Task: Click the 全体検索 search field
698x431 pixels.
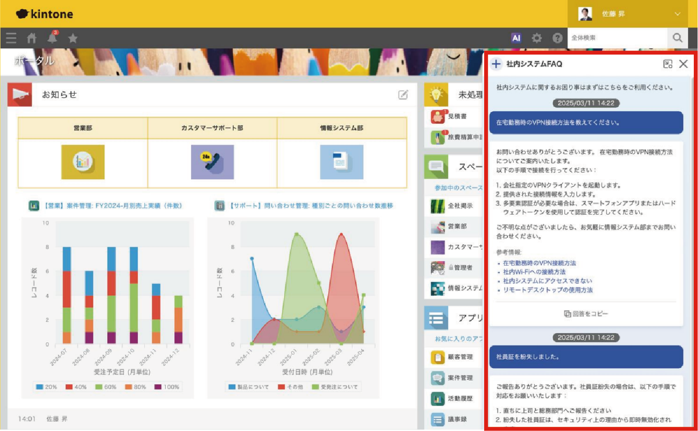Action: pos(616,38)
